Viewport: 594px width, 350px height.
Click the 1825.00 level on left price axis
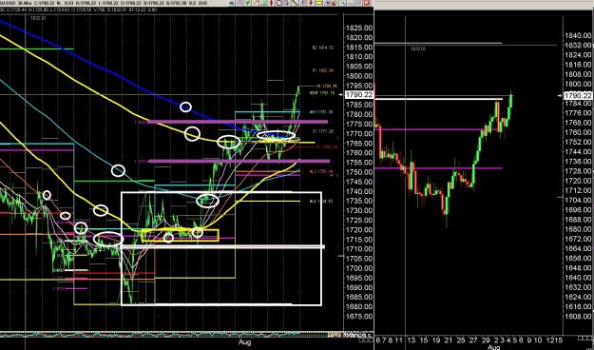coord(358,29)
